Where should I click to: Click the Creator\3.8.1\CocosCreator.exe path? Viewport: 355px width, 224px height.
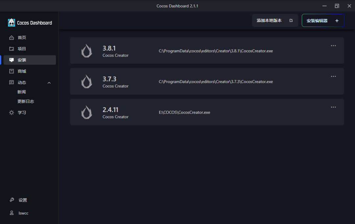tap(216, 51)
